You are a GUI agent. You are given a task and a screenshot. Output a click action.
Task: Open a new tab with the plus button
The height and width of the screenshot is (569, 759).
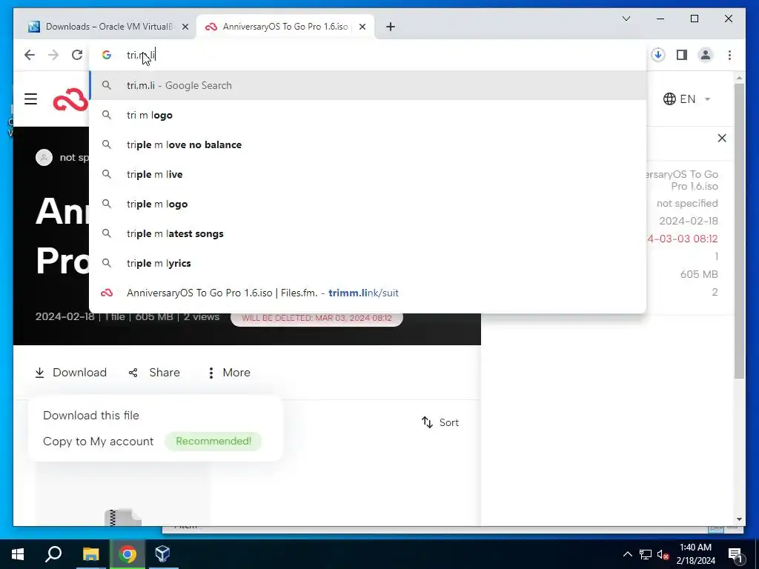(x=391, y=27)
